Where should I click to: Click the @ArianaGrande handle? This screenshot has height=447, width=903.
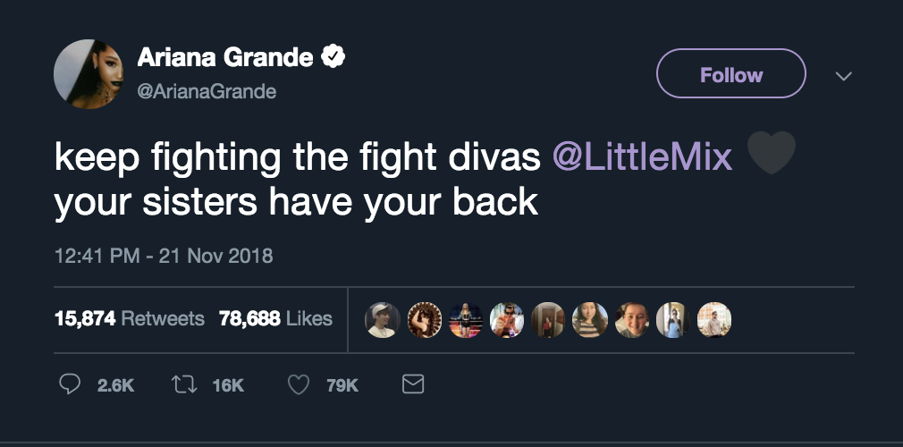click(206, 91)
